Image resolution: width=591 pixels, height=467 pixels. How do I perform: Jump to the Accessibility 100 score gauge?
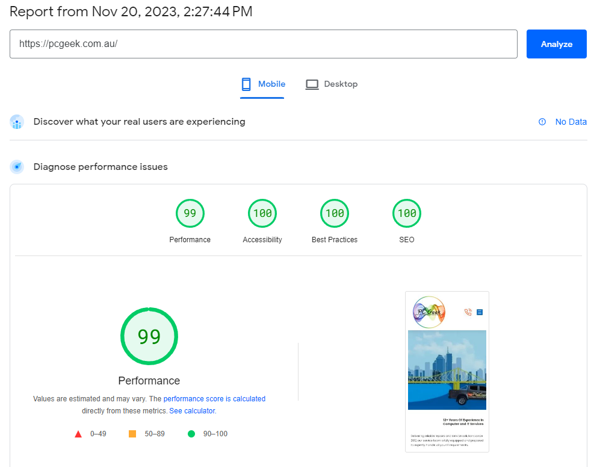point(262,213)
